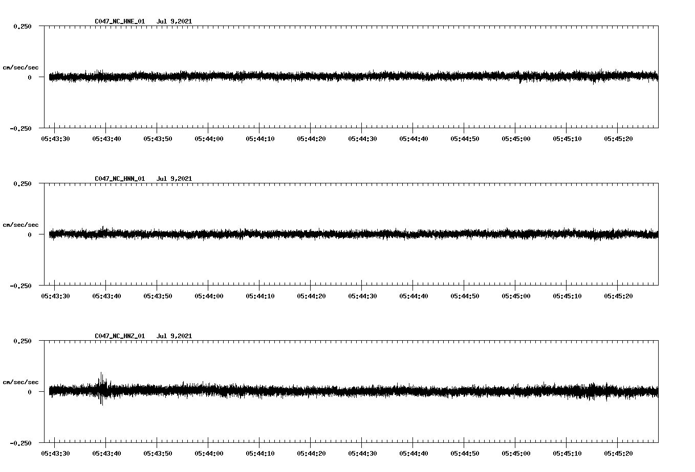Click the 05:45:00 time label under HNE plot

pos(516,139)
